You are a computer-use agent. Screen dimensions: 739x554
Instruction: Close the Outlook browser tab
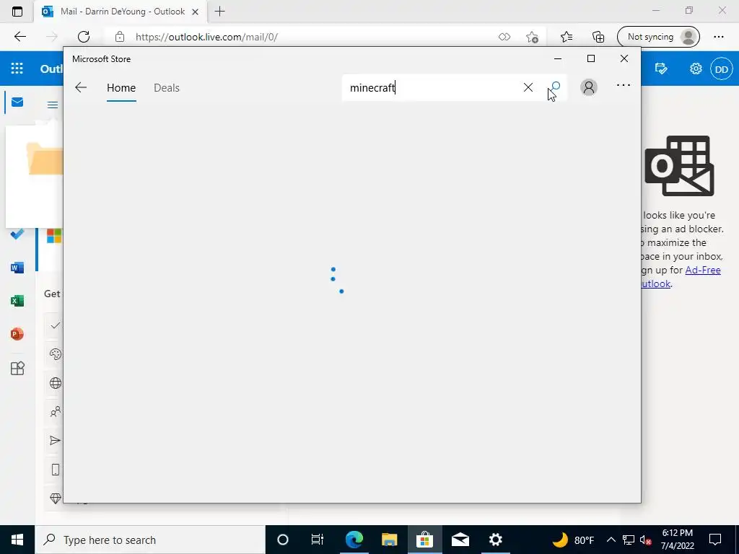click(x=195, y=12)
